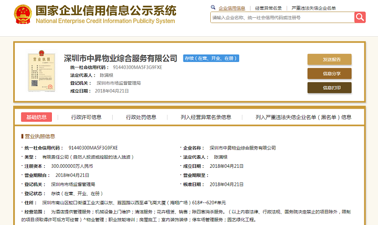
Task: Select the 经营异常名录 search category
Action: (268, 8)
